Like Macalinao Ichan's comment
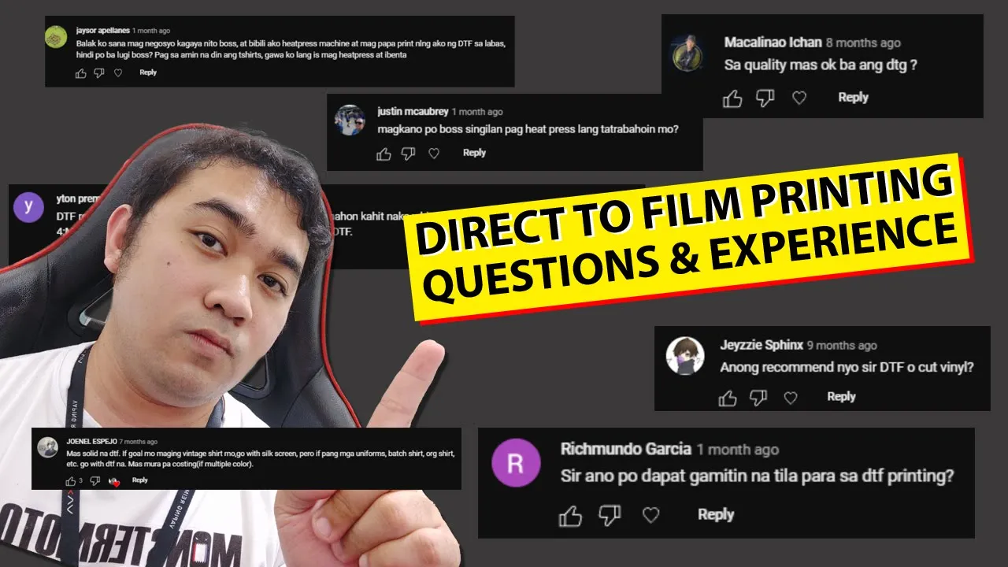 732,98
